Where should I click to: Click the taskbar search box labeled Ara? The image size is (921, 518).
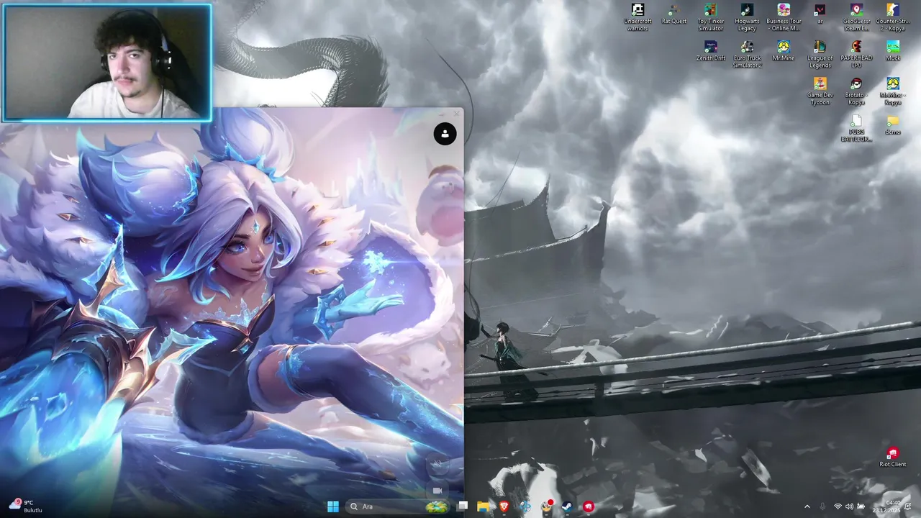point(398,506)
